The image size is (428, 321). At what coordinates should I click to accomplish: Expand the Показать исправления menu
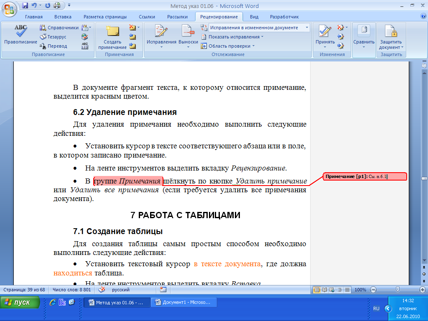pyautogui.click(x=233, y=37)
